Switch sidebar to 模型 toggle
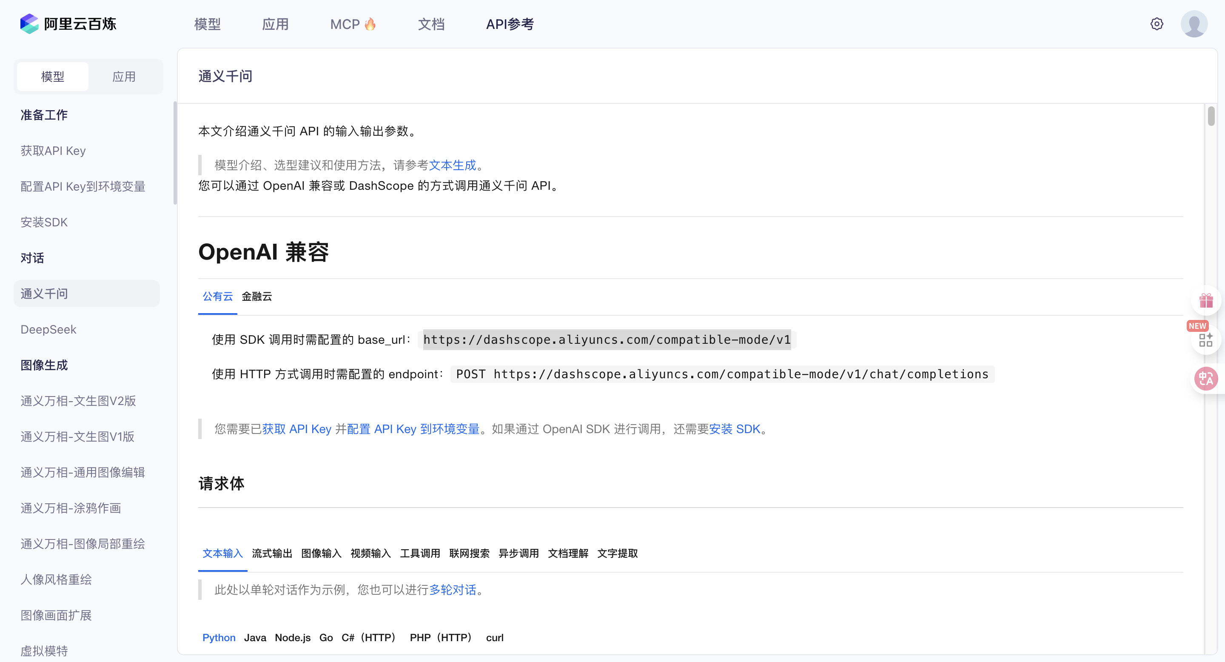This screenshot has height=662, width=1225. point(52,77)
